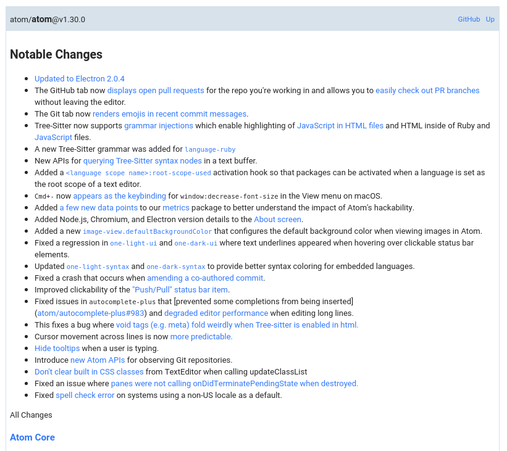Follow 'easily check out PR branches' link
507x451 pixels.
427,91
